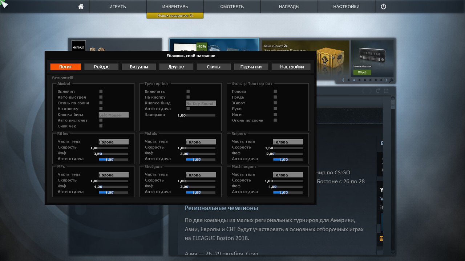This screenshot has height=261, width=465.
Task: Click 'Региональные чемпионы' news heading
Action: [x=221, y=208]
